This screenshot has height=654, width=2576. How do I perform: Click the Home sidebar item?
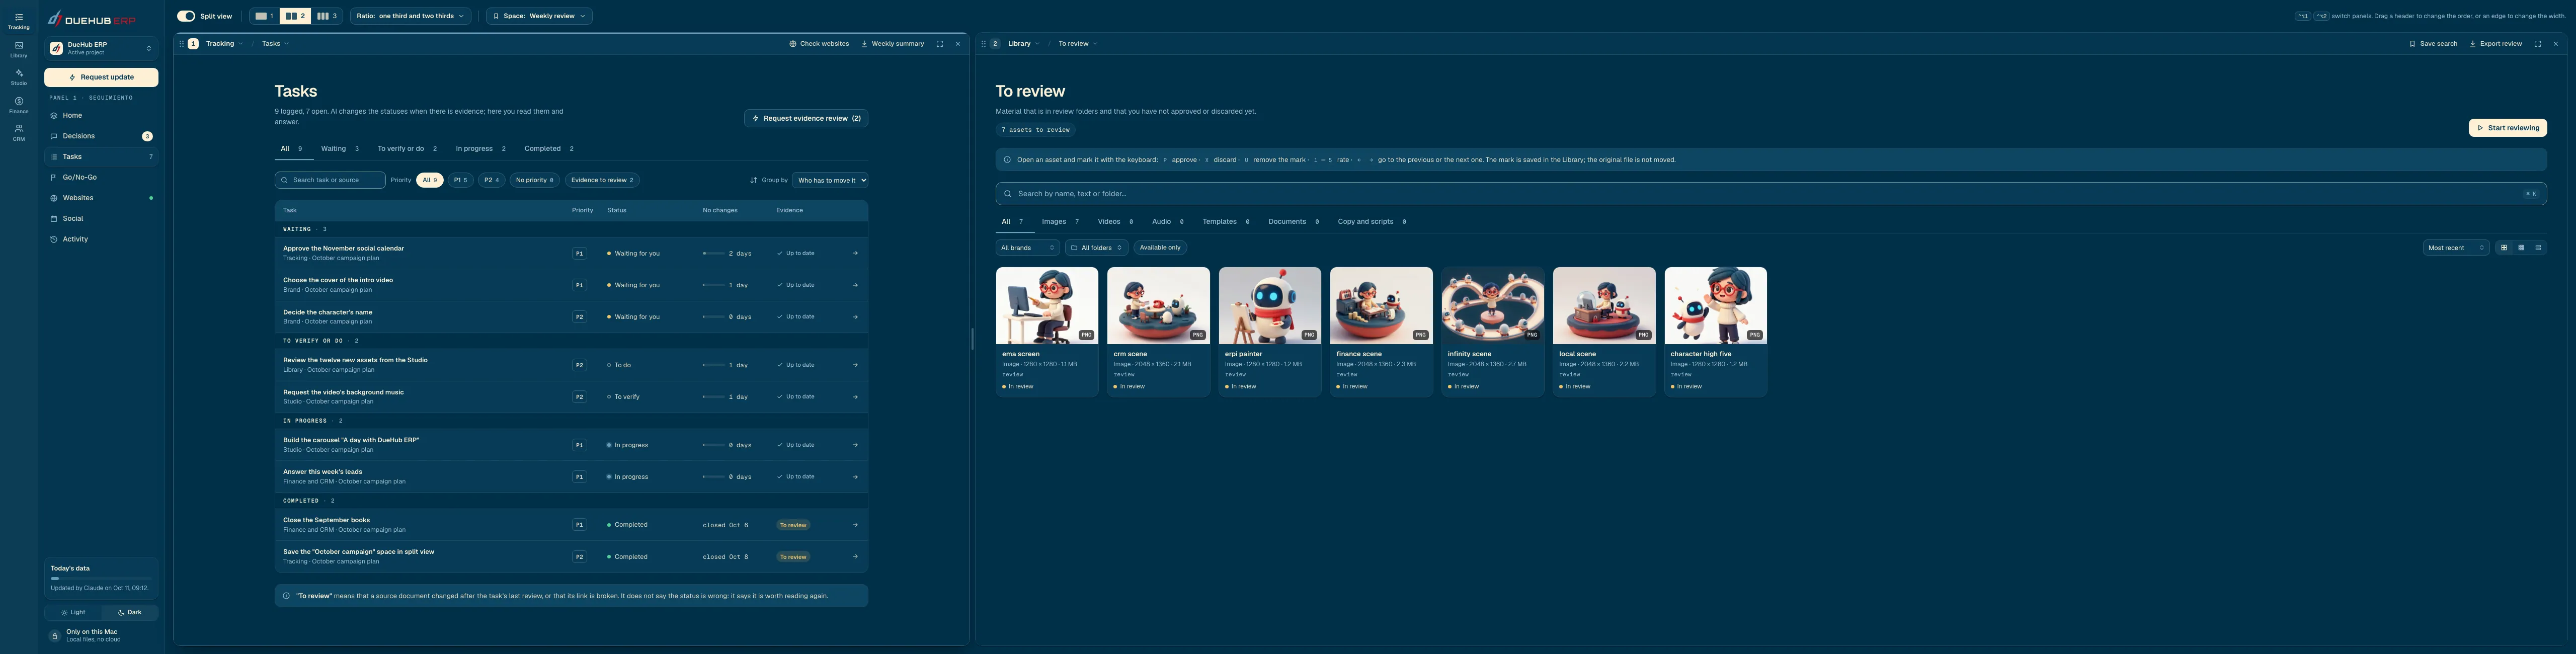(x=101, y=116)
